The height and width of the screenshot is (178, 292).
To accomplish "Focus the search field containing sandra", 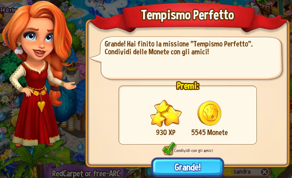I will (x=246, y=172).
